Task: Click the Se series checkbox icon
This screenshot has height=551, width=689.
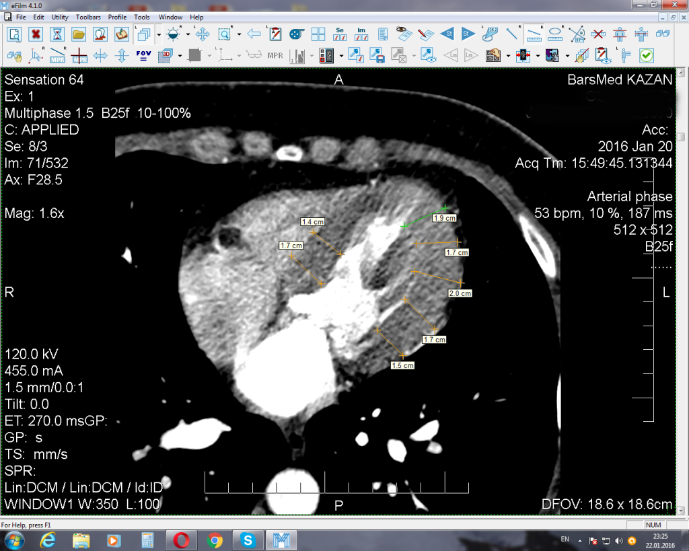Action: (340, 34)
